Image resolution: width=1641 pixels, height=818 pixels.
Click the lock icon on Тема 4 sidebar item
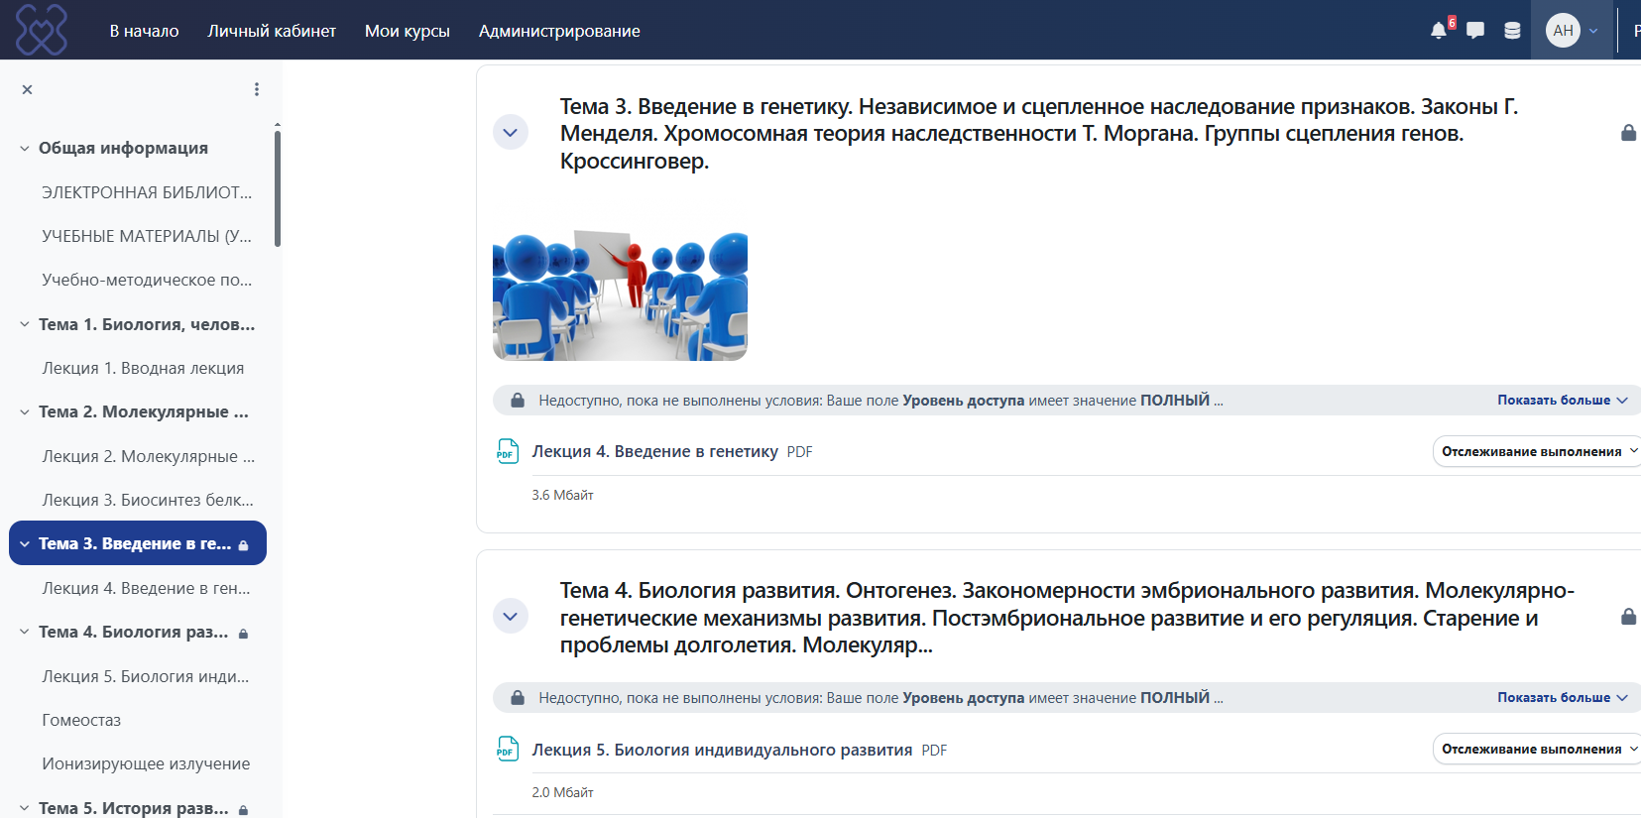click(244, 633)
